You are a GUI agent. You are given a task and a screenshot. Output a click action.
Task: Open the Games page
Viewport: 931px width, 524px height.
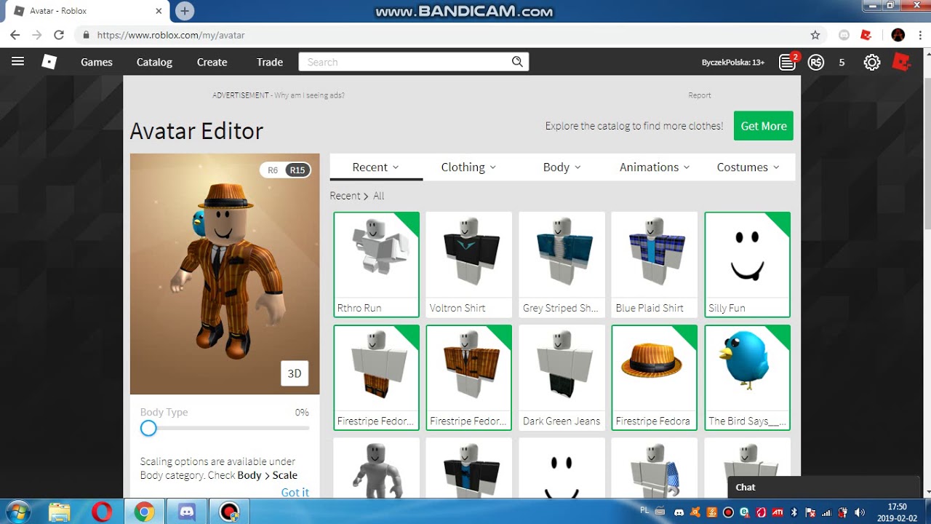tap(97, 62)
